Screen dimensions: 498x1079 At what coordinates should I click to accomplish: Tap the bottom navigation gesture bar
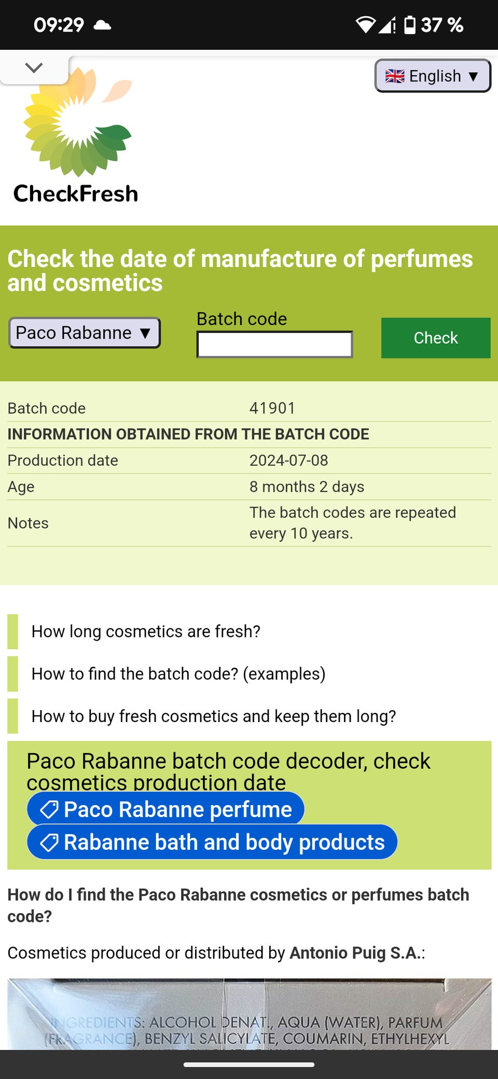pyautogui.click(x=249, y=1065)
